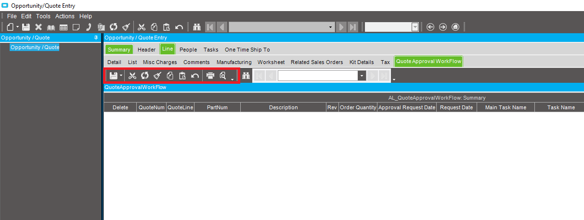Image resolution: width=584 pixels, height=220 pixels.
Task: Go to last record in main toolbar
Action: pos(353,27)
